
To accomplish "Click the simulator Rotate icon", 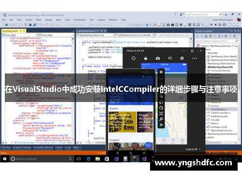I will (170, 58).
